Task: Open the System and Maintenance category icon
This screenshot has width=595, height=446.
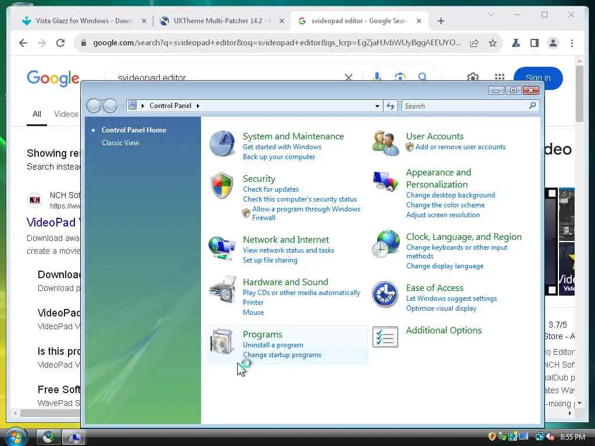Action: [x=222, y=143]
